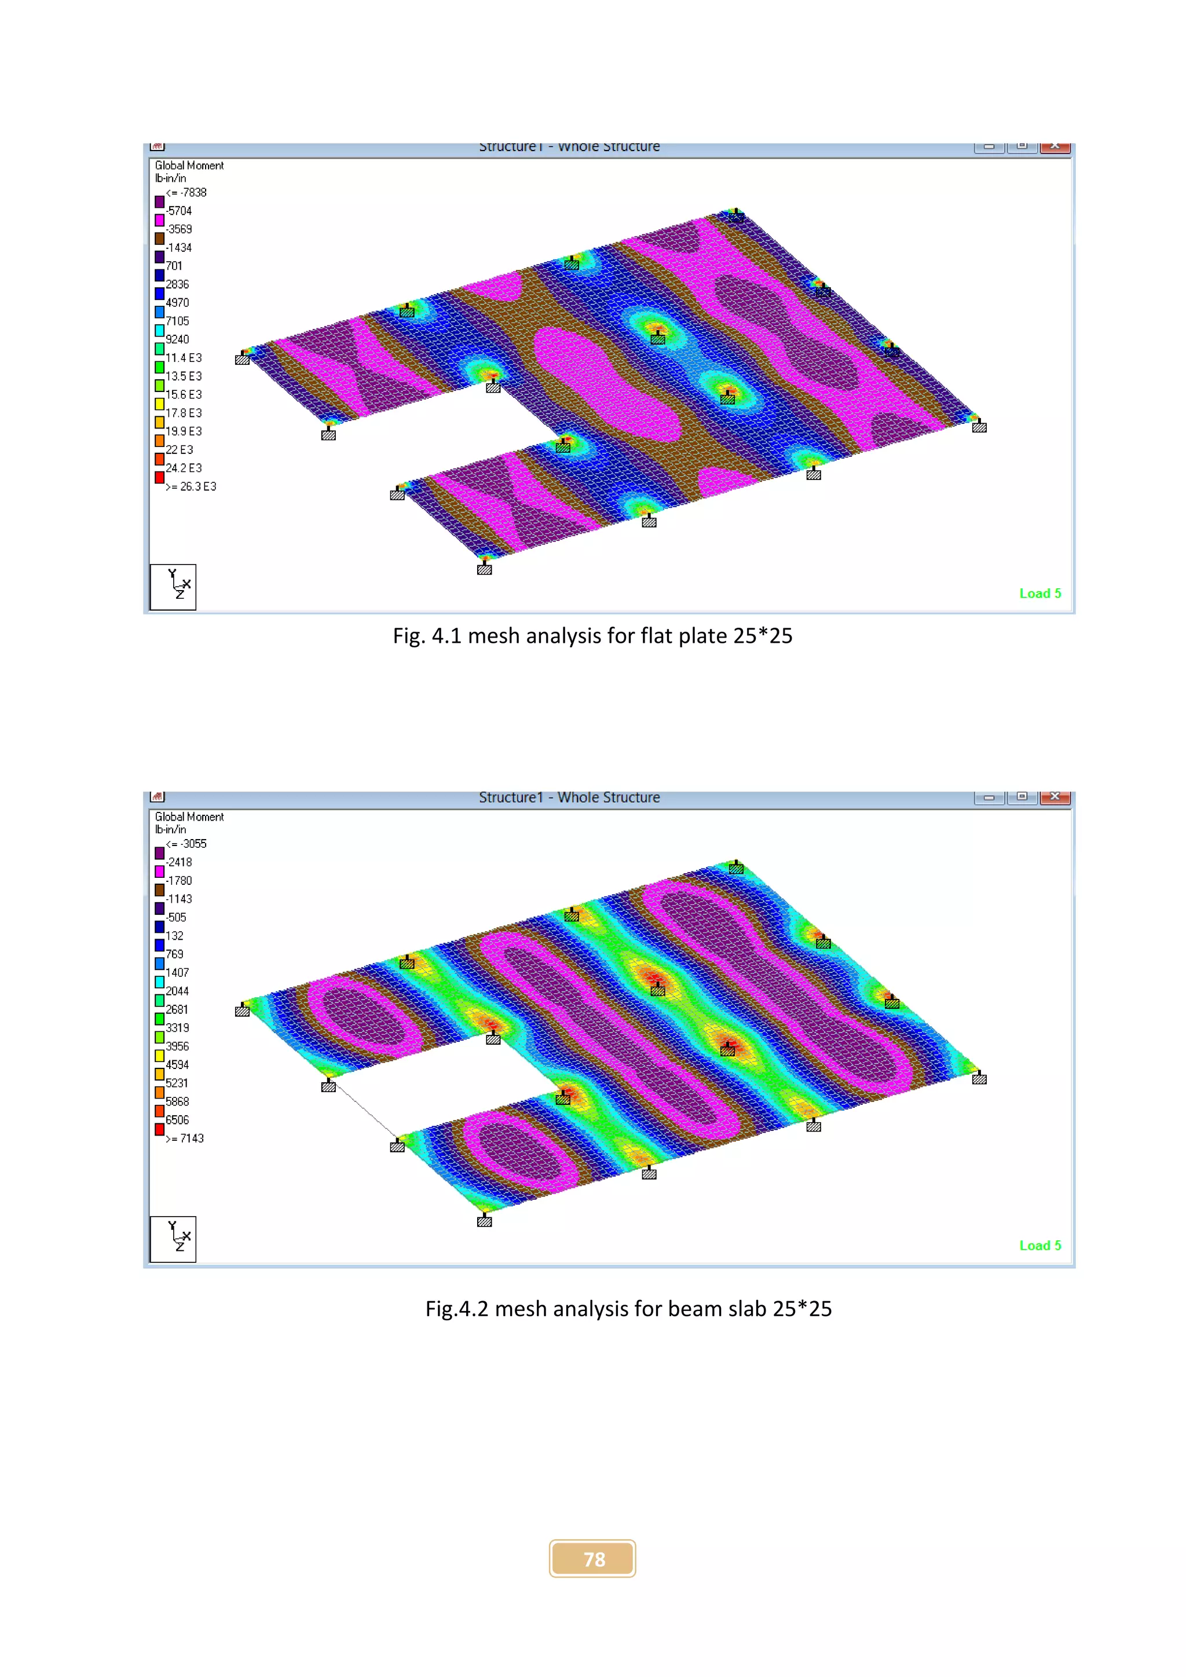Screen dimensions: 1186x1677
Task: Pick the bright red swatch above '>= 26.3 E3'
Action: click(x=159, y=477)
